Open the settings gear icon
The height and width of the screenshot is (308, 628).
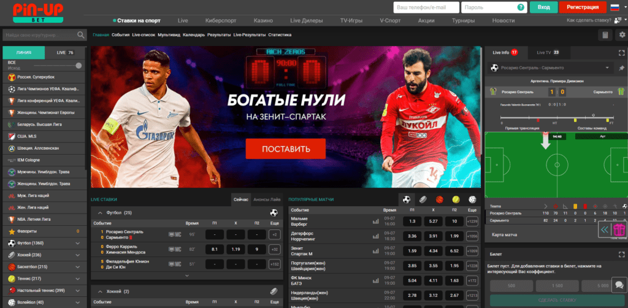pyautogui.click(x=622, y=35)
